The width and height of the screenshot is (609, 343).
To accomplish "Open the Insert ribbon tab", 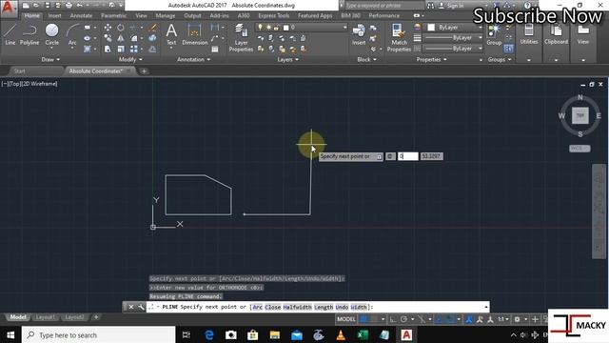I will [55, 15].
